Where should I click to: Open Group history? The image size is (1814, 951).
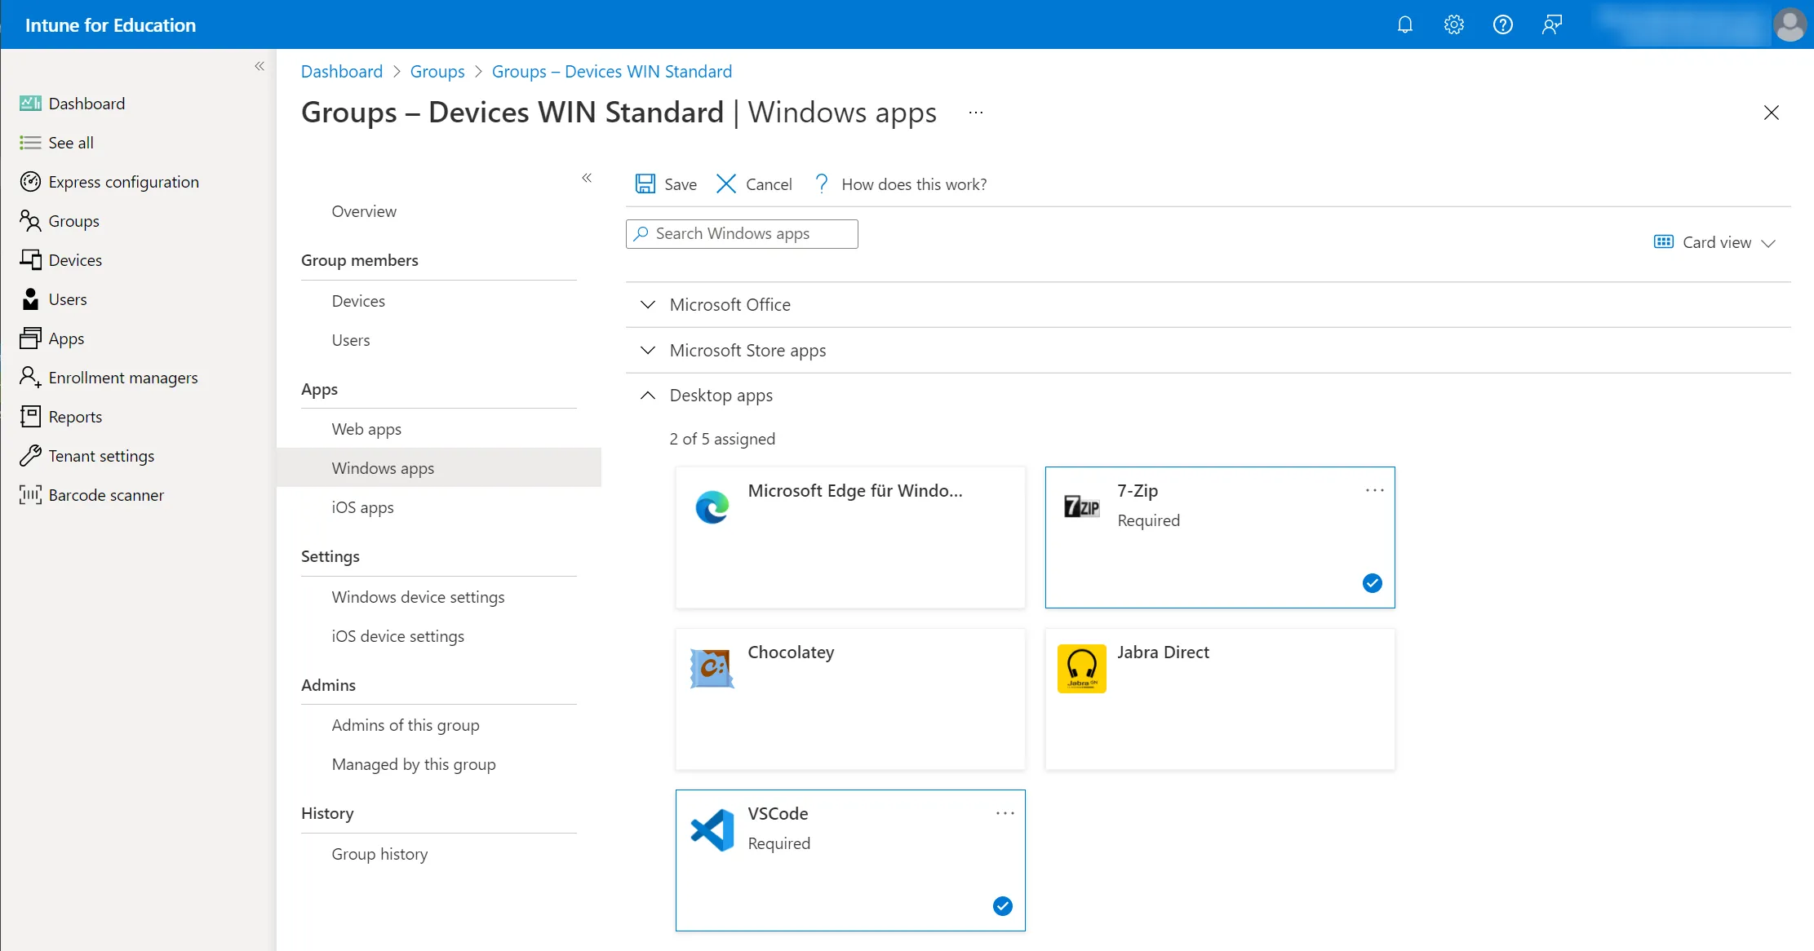point(379,854)
